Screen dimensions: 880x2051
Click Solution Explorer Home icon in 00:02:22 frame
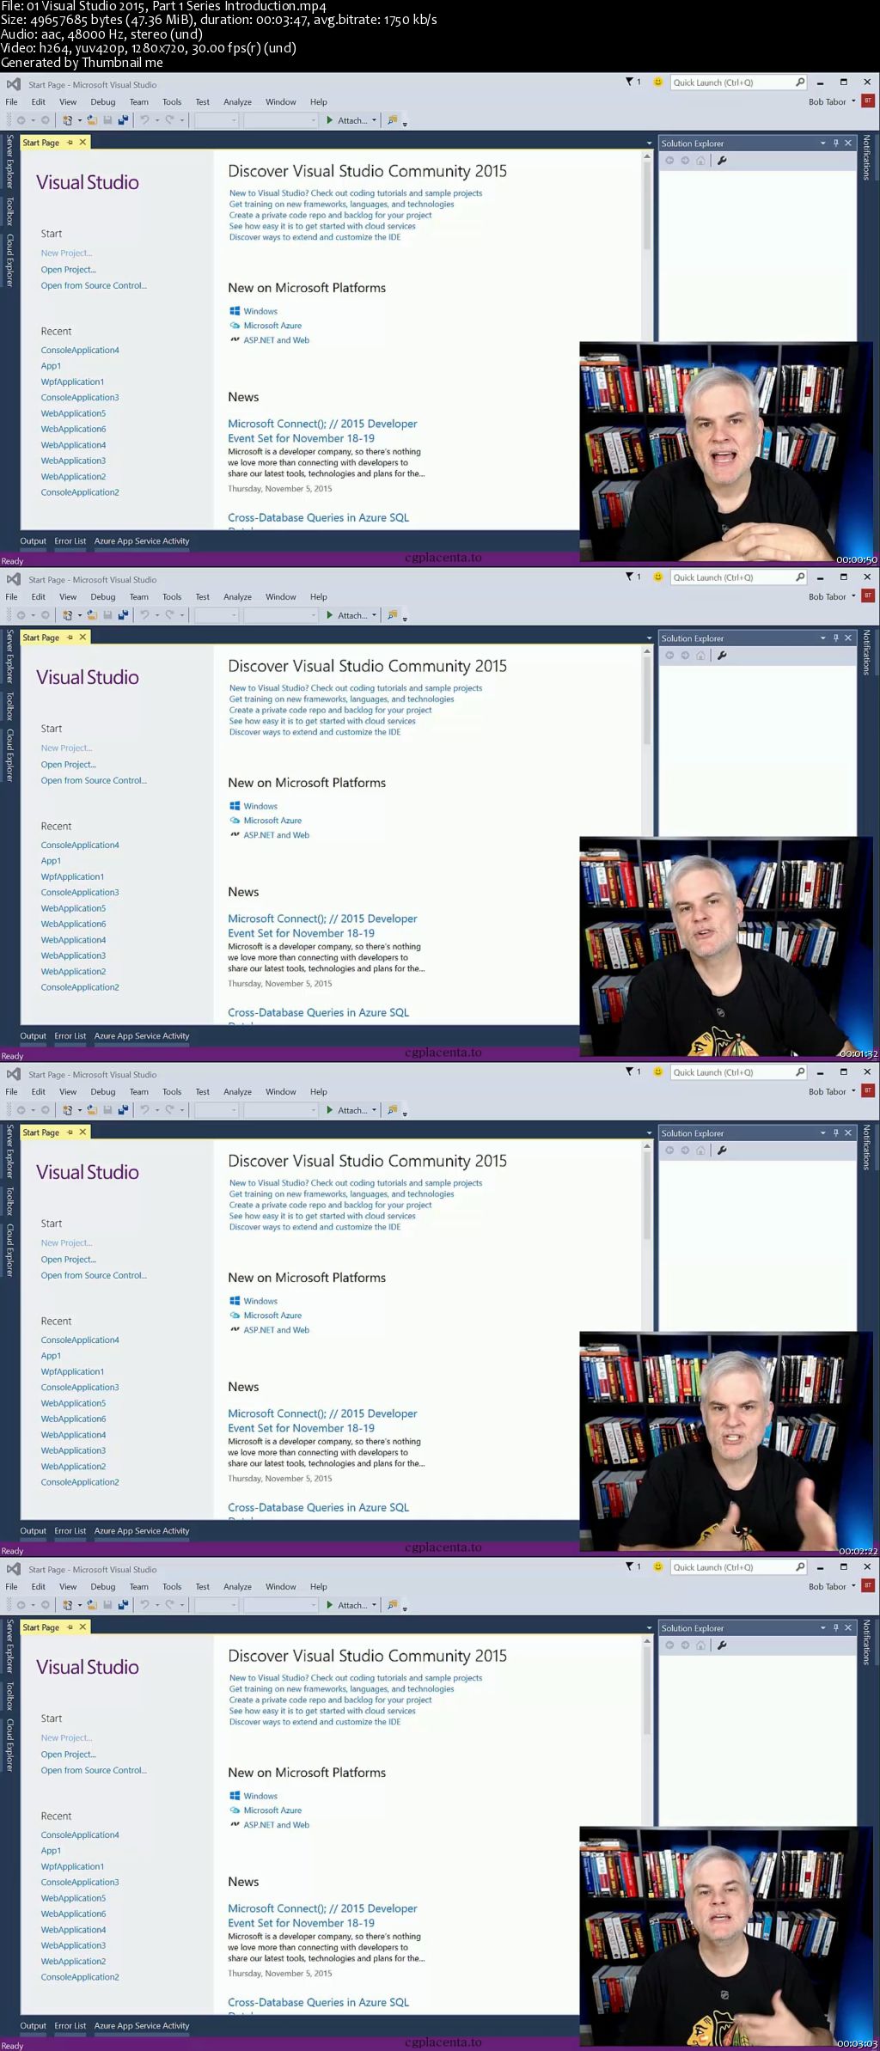point(701,1150)
